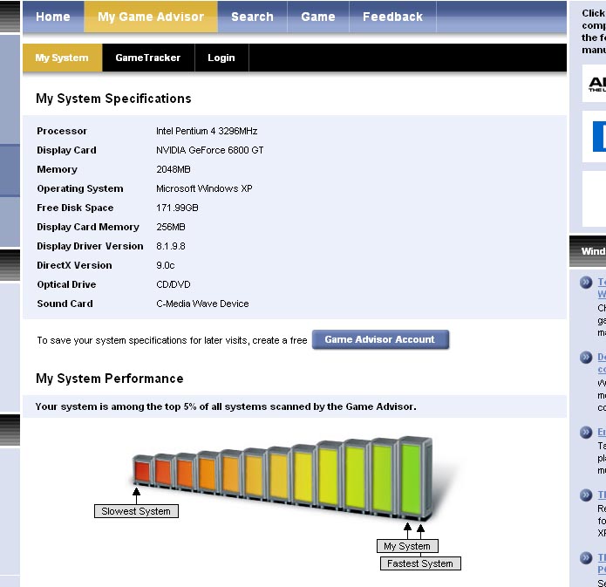Click the Slowest System label
Screen dimensions: 606x587
click(x=136, y=511)
